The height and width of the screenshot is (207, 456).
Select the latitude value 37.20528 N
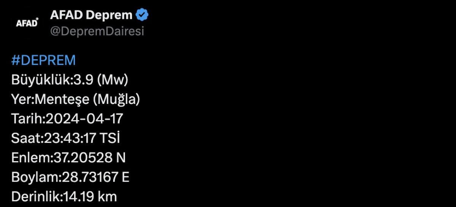click(x=88, y=158)
